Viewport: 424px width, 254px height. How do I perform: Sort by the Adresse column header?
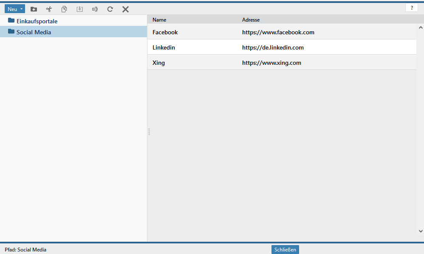click(x=251, y=20)
